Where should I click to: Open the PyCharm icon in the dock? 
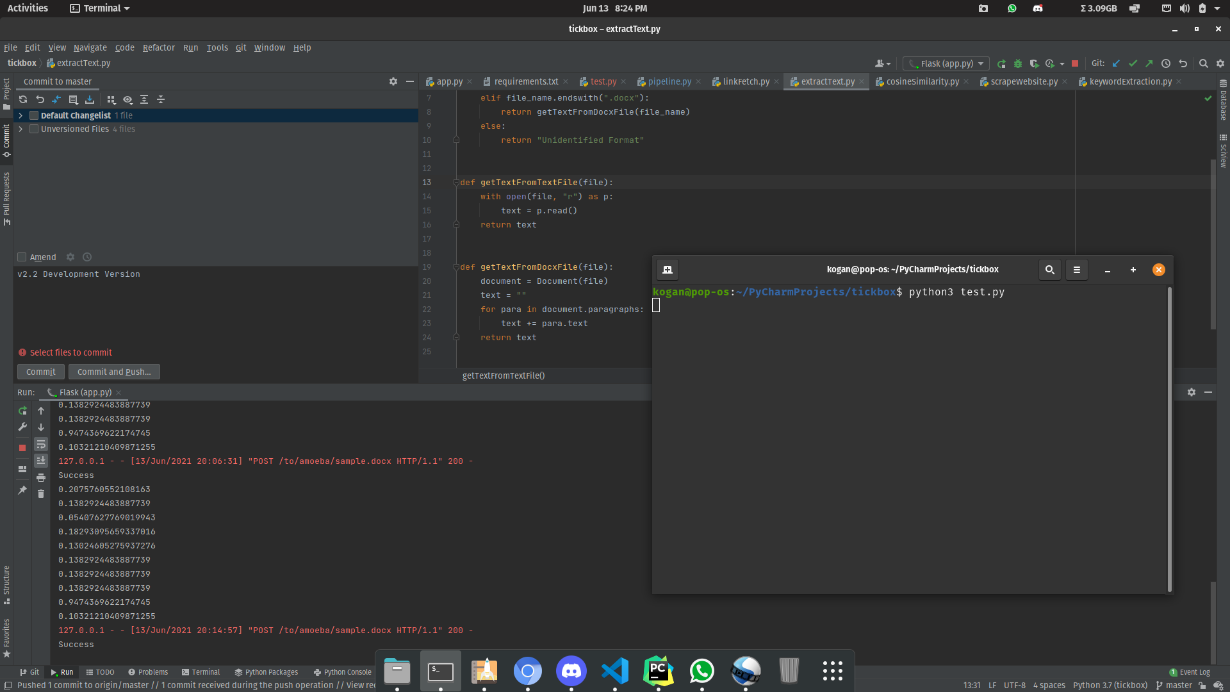pyautogui.click(x=658, y=671)
